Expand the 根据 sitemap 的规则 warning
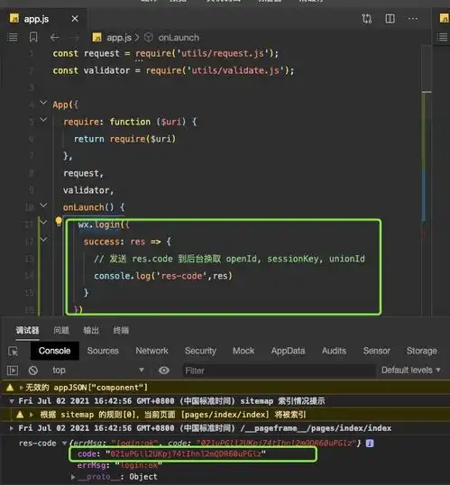Image resolution: width=450 pixels, height=485 pixels. (x=32, y=415)
